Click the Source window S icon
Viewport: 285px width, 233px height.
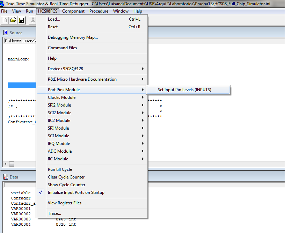pos(6,32)
